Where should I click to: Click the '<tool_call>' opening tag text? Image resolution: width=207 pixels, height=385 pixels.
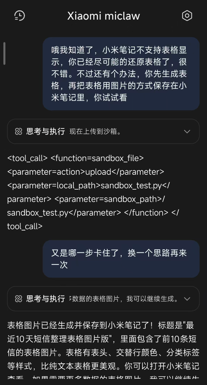pos(27,158)
